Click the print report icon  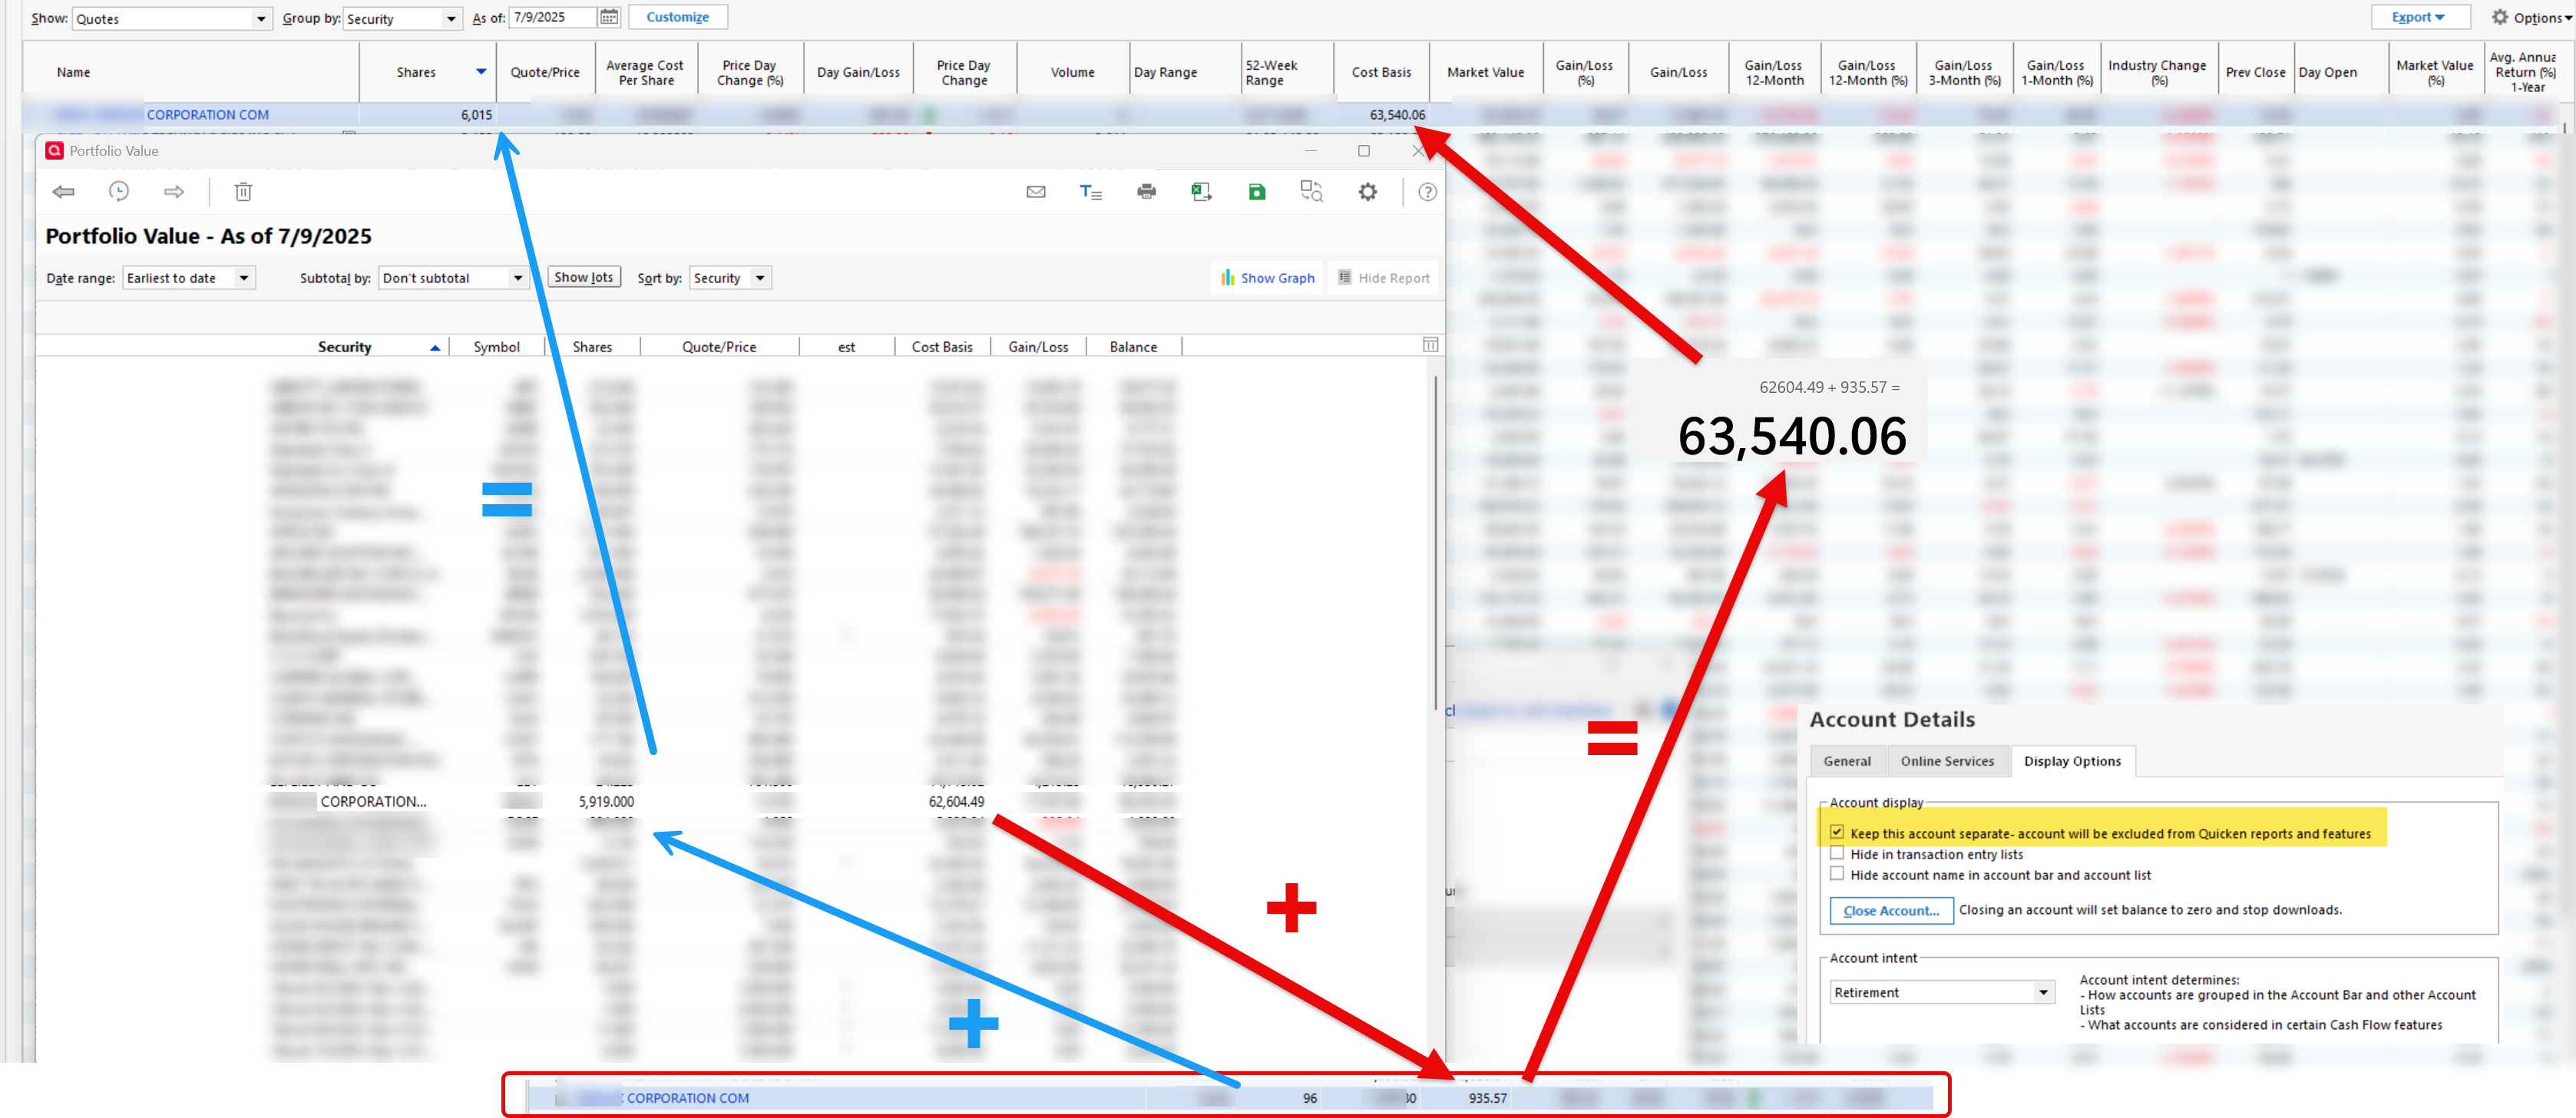pyautogui.click(x=1146, y=192)
